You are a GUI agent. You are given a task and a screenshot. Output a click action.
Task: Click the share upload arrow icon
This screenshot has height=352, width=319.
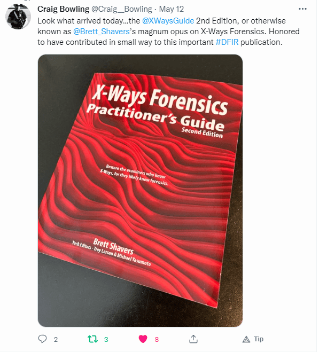point(193,339)
